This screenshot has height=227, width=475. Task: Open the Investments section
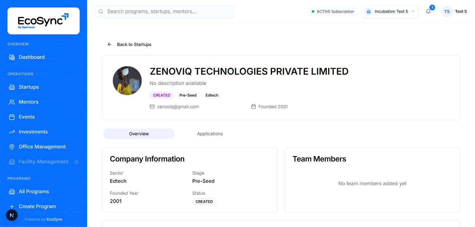point(44,132)
